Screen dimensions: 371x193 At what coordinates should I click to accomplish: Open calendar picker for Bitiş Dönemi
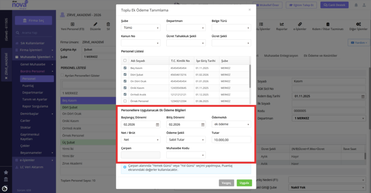click(x=203, y=125)
